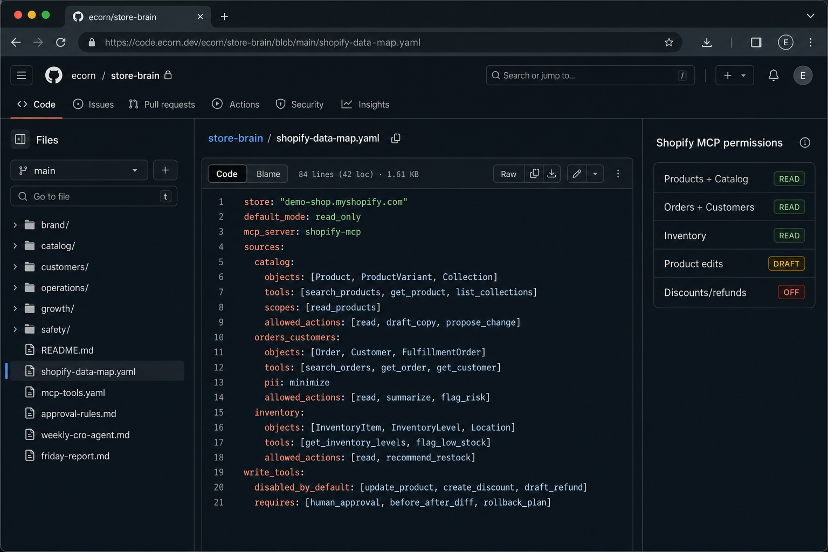Open the notifications bell
The width and height of the screenshot is (828, 552).
point(773,75)
